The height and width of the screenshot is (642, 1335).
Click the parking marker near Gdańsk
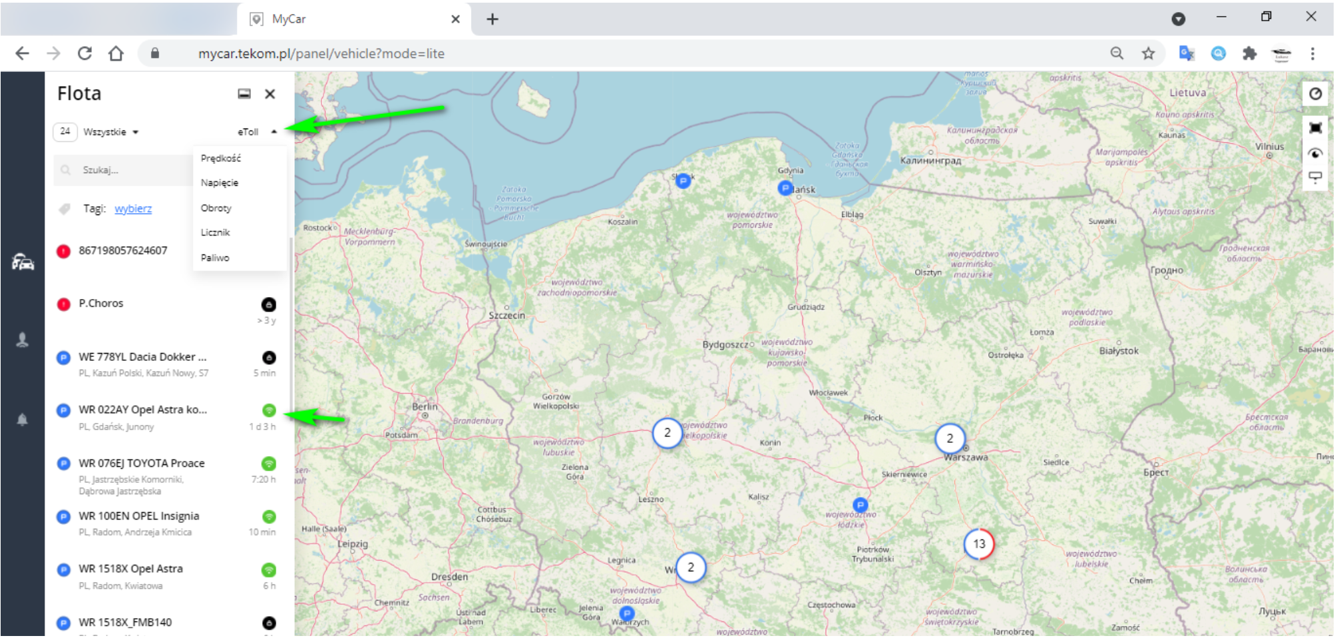point(785,188)
